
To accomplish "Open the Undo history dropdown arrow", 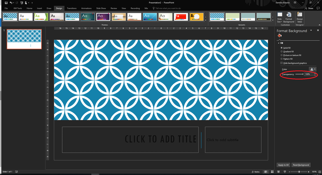I will tap(14, 3).
